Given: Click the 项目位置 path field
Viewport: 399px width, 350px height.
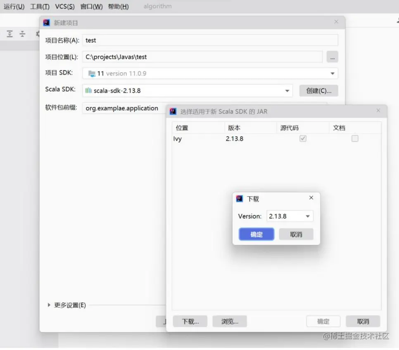Looking at the screenshot, I should [202, 57].
